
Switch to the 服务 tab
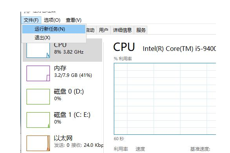pos(141,30)
